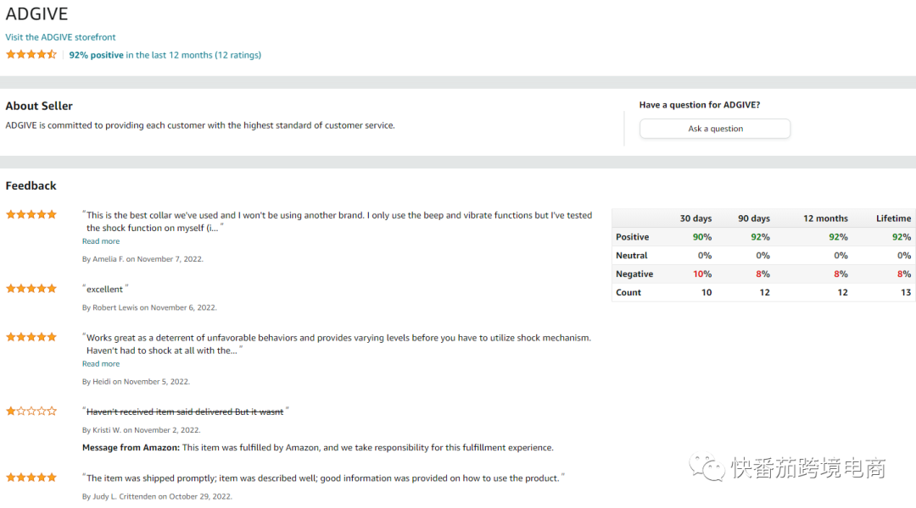Expand Read more on Heidi's review
This screenshot has width=916, height=508.
(x=101, y=364)
